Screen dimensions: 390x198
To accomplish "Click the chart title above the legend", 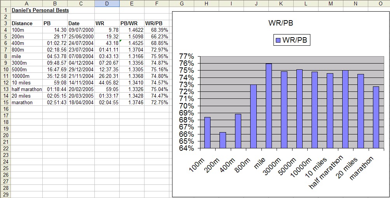I will click(x=280, y=23).
